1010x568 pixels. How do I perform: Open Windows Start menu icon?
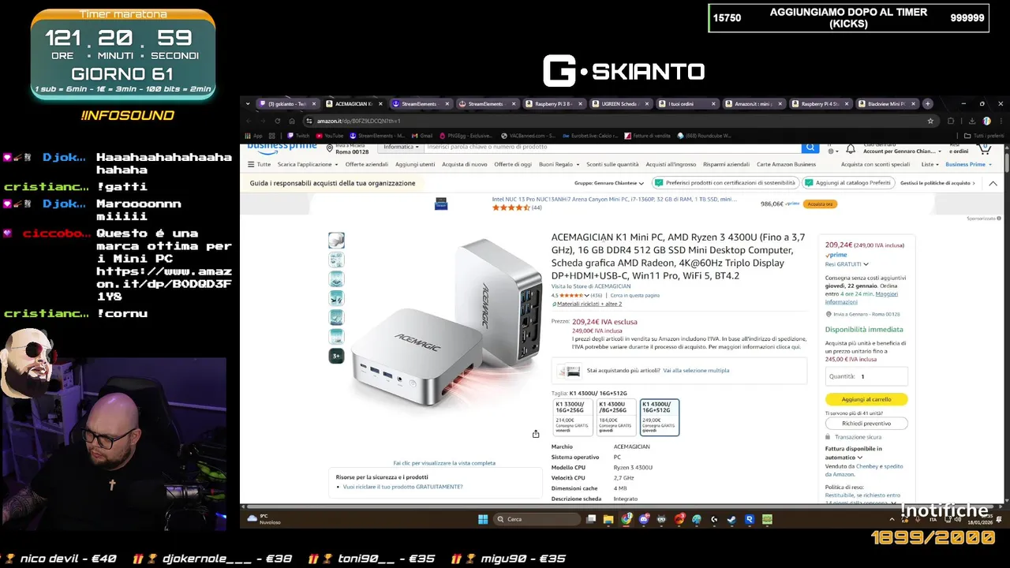(483, 519)
